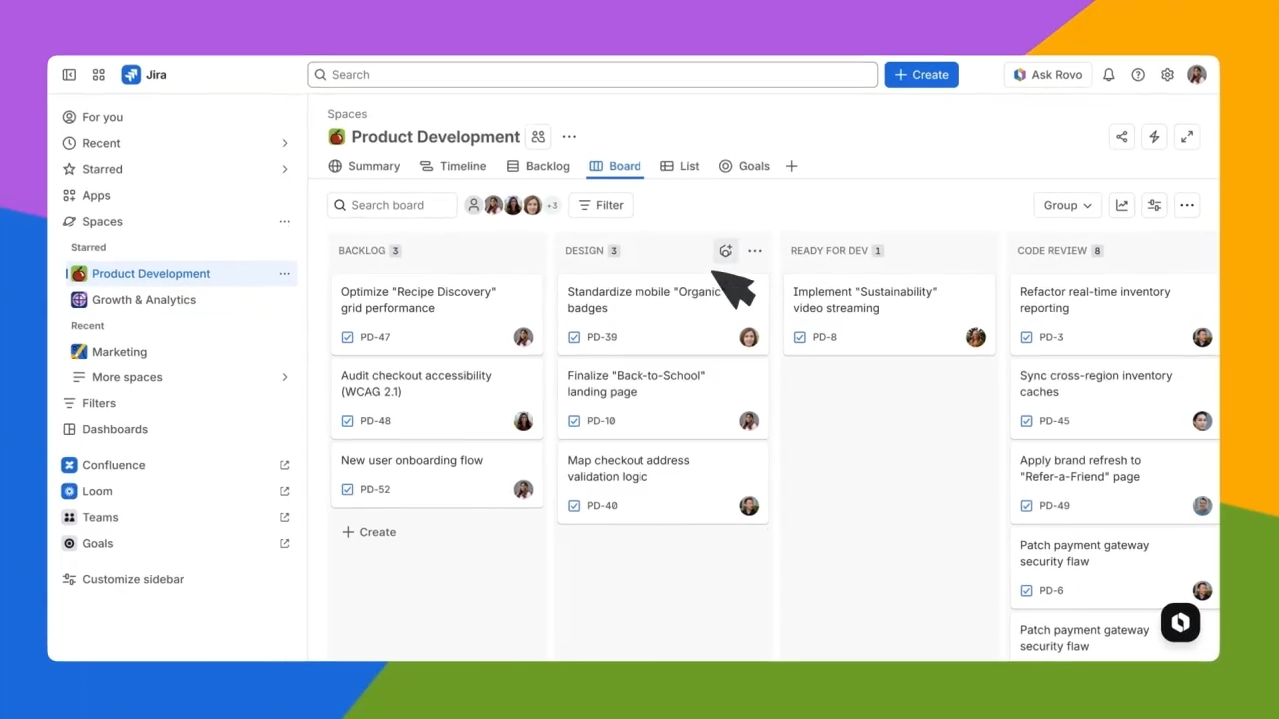Screen dimensions: 1279x719
Task: Expand the Recent section chevron
Action: click(285, 144)
